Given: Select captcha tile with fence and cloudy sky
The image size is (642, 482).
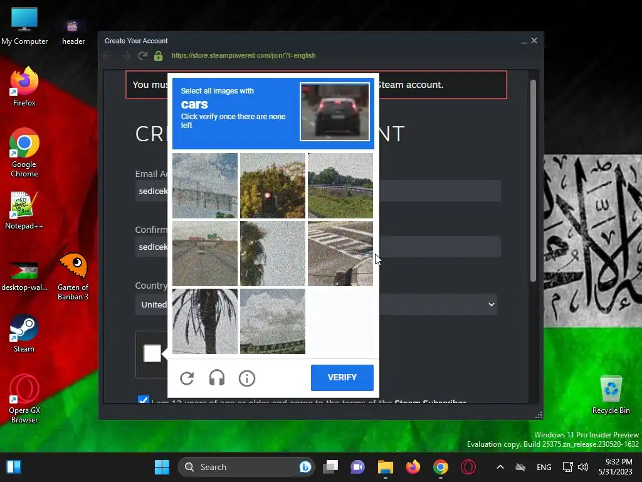Looking at the screenshot, I should tap(205, 186).
